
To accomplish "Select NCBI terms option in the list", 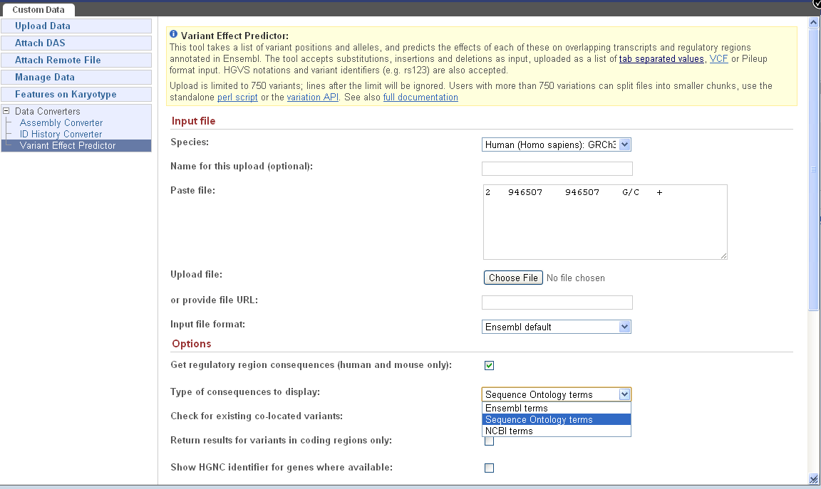I will (509, 431).
